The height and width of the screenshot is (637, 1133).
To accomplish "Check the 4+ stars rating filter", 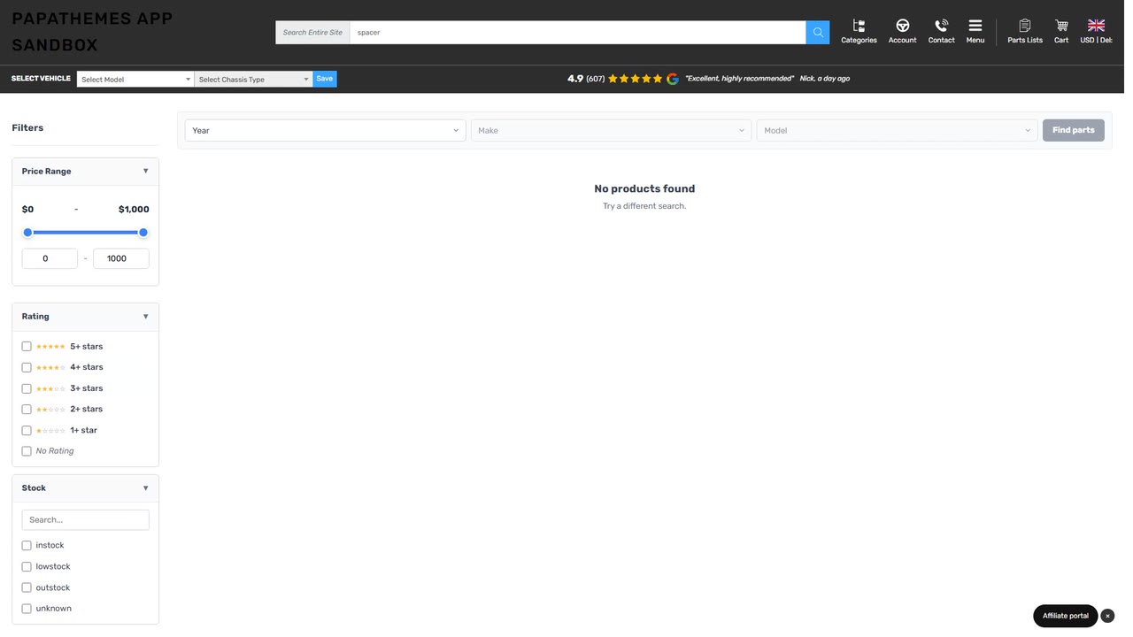I will pos(27,367).
